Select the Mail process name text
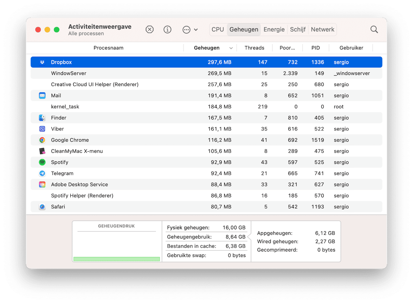This screenshot has width=413, height=303. (56, 96)
